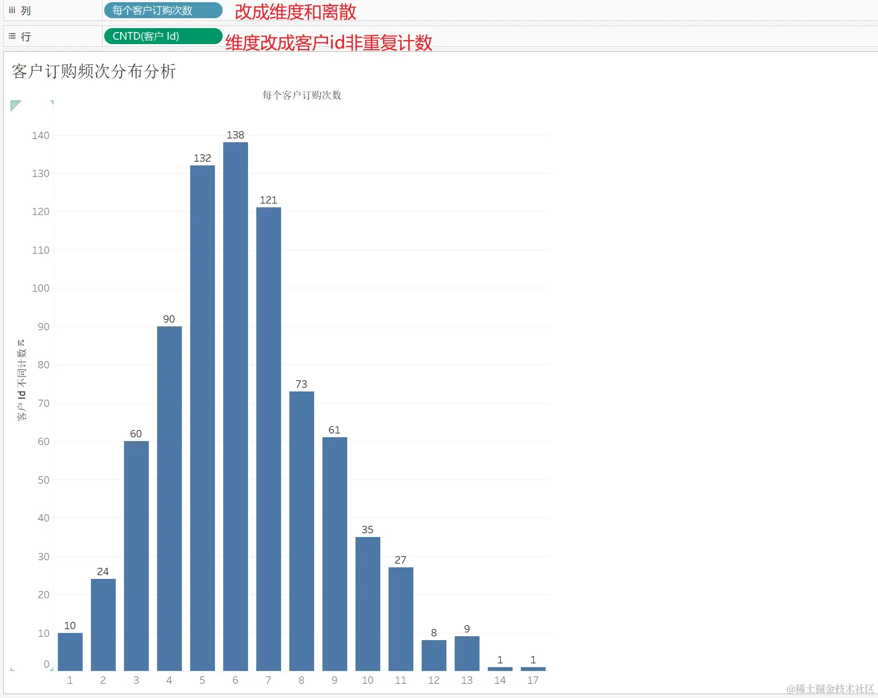The height and width of the screenshot is (698, 878).
Task: Select the bar for category 13 with value 9
Action: (x=467, y=653)
